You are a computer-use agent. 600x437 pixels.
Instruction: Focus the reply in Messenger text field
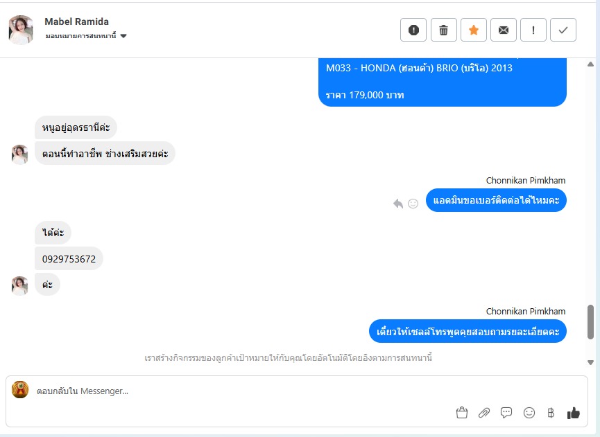click(x=297, y=391)
